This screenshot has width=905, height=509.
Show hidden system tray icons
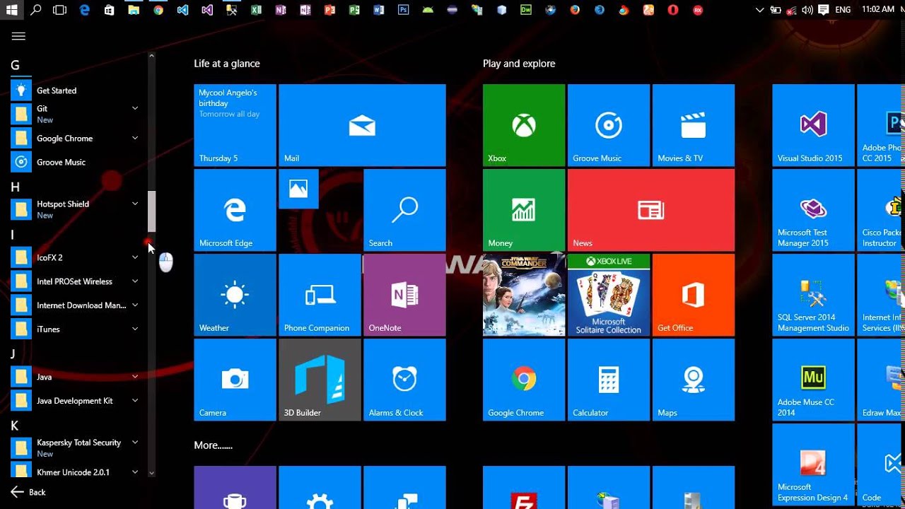tap(760, 10)
